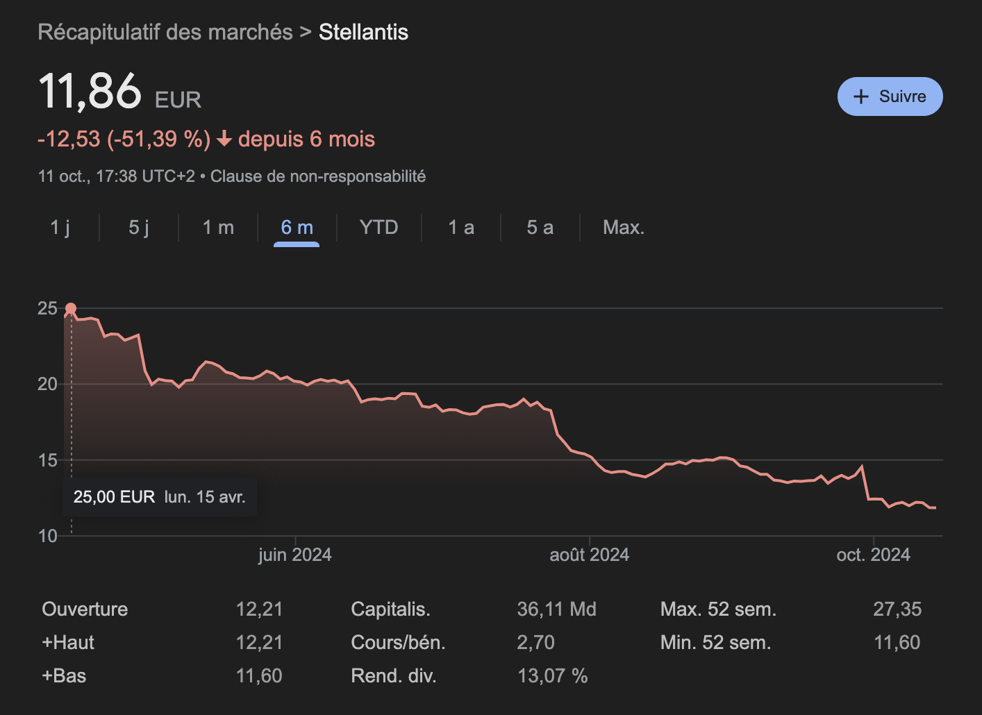Switch to the 1 j time range
Screen dimensions: 982x715
60,228
